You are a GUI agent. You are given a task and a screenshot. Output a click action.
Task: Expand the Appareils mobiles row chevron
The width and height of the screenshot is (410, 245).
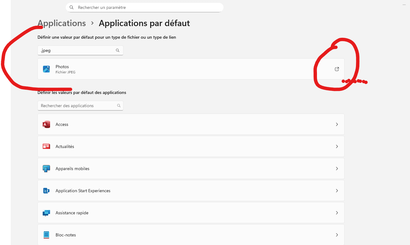coord(337,169)
